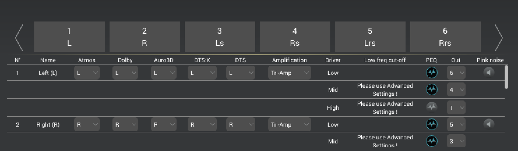Open PEQ for Left Low driver
This screenshot has width=518, height=151.
pyautogui.click(x=431, y=73)
